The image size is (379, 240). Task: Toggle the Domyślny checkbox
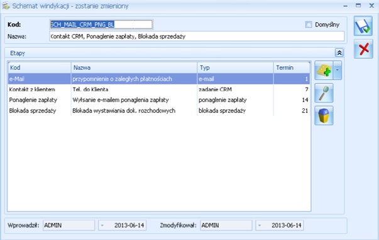(309, 25)
